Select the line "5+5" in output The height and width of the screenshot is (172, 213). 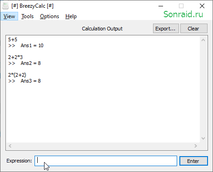click(x=13, y=39)
